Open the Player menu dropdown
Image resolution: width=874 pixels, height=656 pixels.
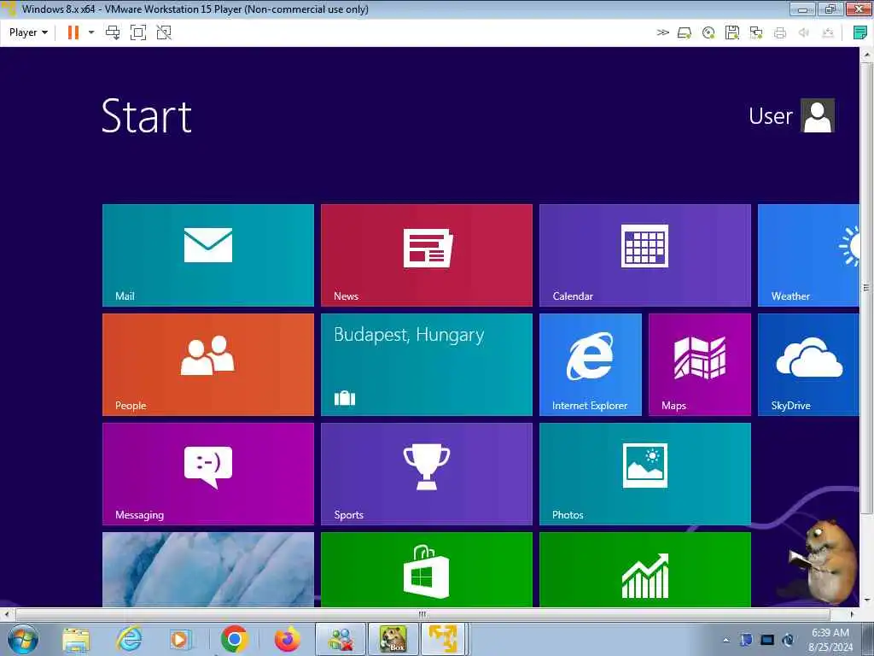[x=28, y=32]
